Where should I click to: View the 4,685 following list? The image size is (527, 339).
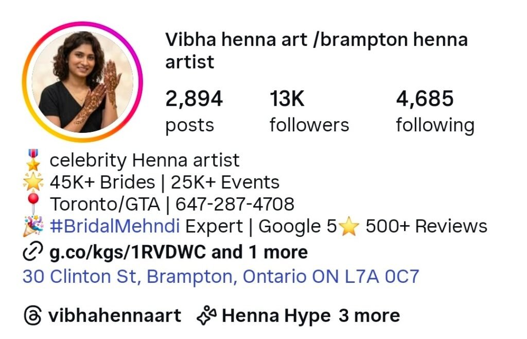click(435, 112)
